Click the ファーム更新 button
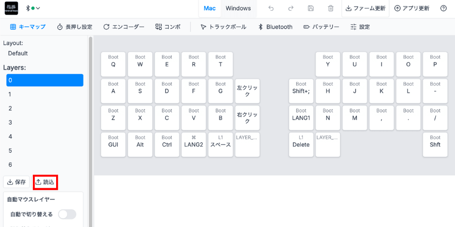455x227 pixels. coord(366,9)
